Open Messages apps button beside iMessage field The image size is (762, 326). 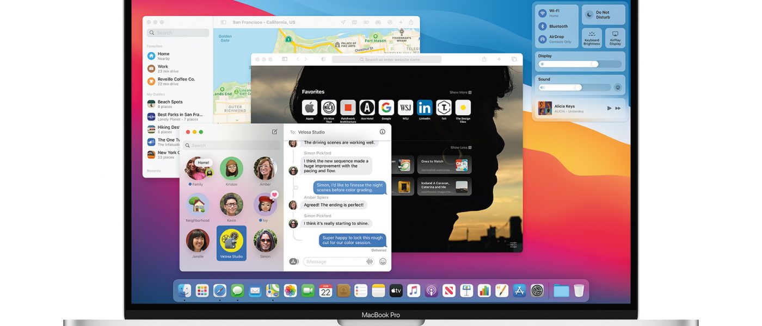pos(293,261)
